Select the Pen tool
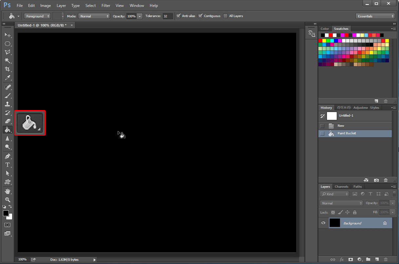This screenshot has width=399, height=264. [7, 156]
